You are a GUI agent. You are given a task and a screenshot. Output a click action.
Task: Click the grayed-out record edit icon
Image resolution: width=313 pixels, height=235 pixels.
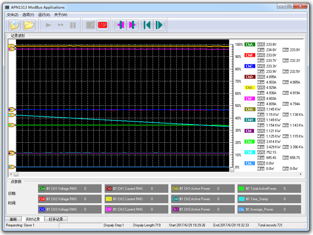click(x=90, y=25)
